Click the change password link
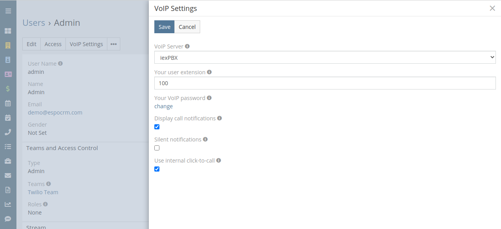Viewport: 501px width, 229px height. pyautogui.click(x=163, y=106)
